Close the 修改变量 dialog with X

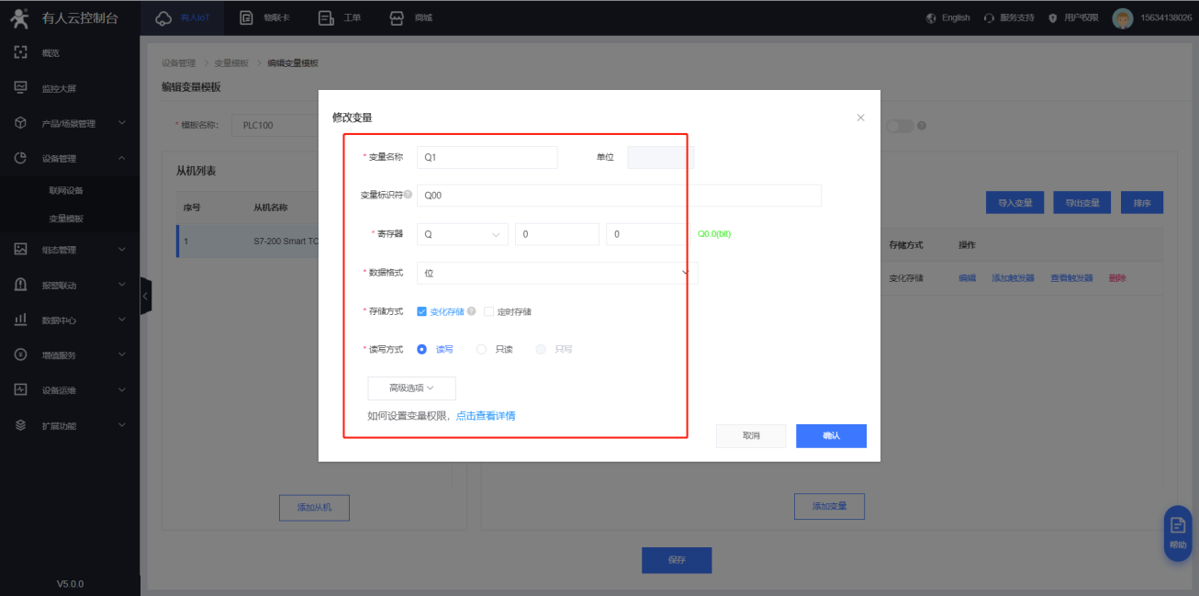[x=860, y=118]
